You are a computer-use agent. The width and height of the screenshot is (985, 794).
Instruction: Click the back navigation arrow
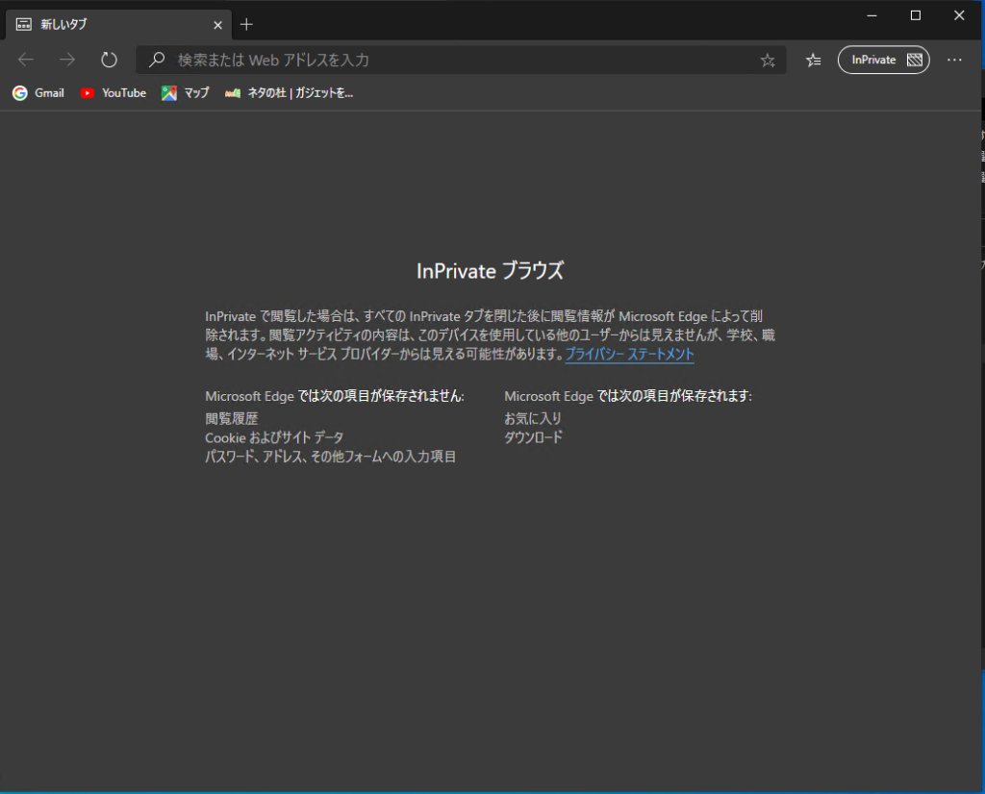pyautogui.click(x=26, y=60)
